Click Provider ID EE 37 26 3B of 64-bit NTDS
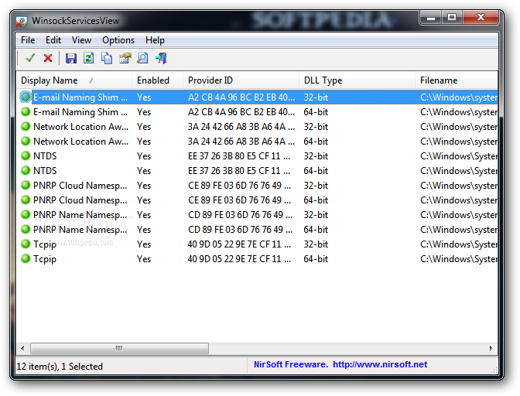 pos(239,171)
